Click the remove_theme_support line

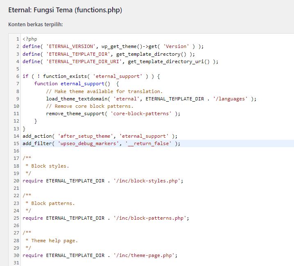pyautogui.click(x=113, y=114)
